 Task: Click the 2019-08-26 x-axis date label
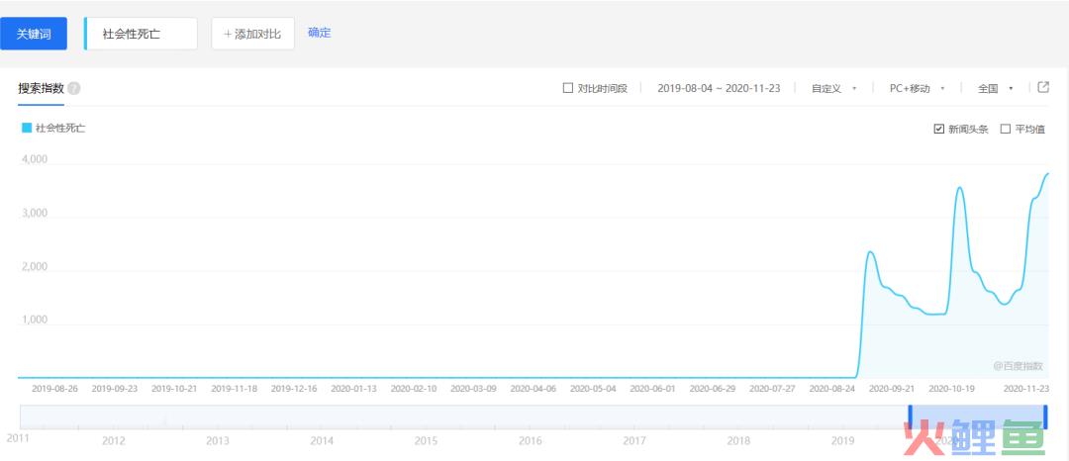tap(54, 389)
